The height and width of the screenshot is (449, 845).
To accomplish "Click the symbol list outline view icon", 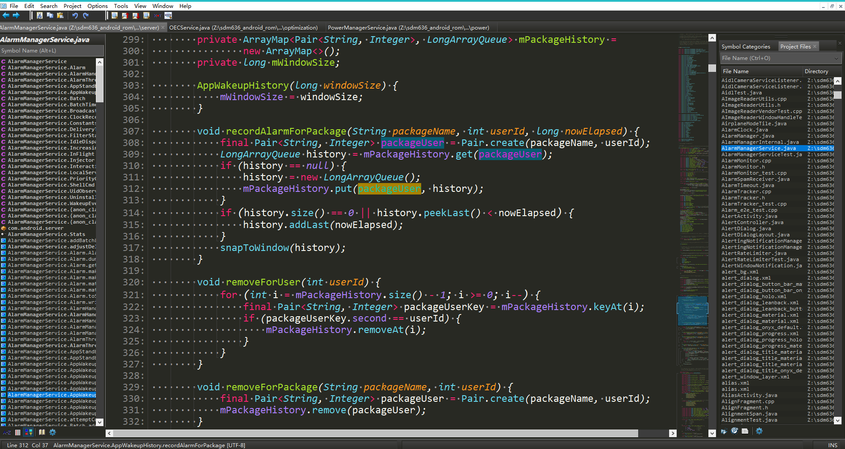I will tap(18, 432).
